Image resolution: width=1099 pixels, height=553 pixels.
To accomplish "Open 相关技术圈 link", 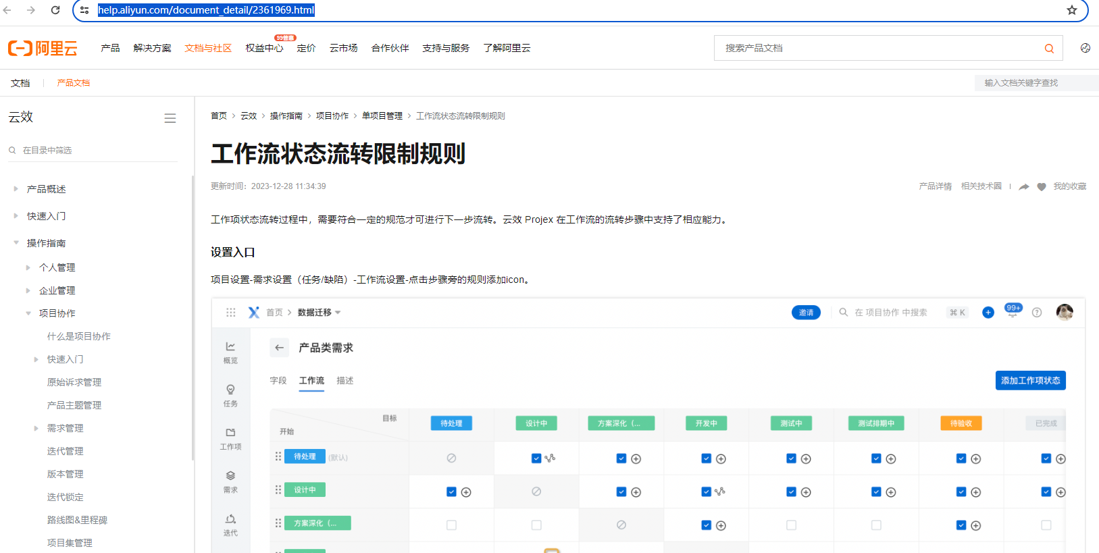I will click(981, 186).
